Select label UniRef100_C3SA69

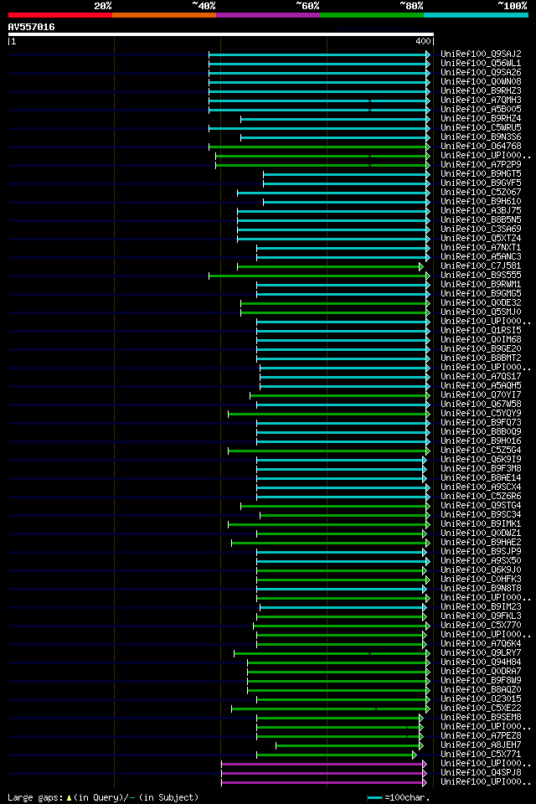click(481, 229)
